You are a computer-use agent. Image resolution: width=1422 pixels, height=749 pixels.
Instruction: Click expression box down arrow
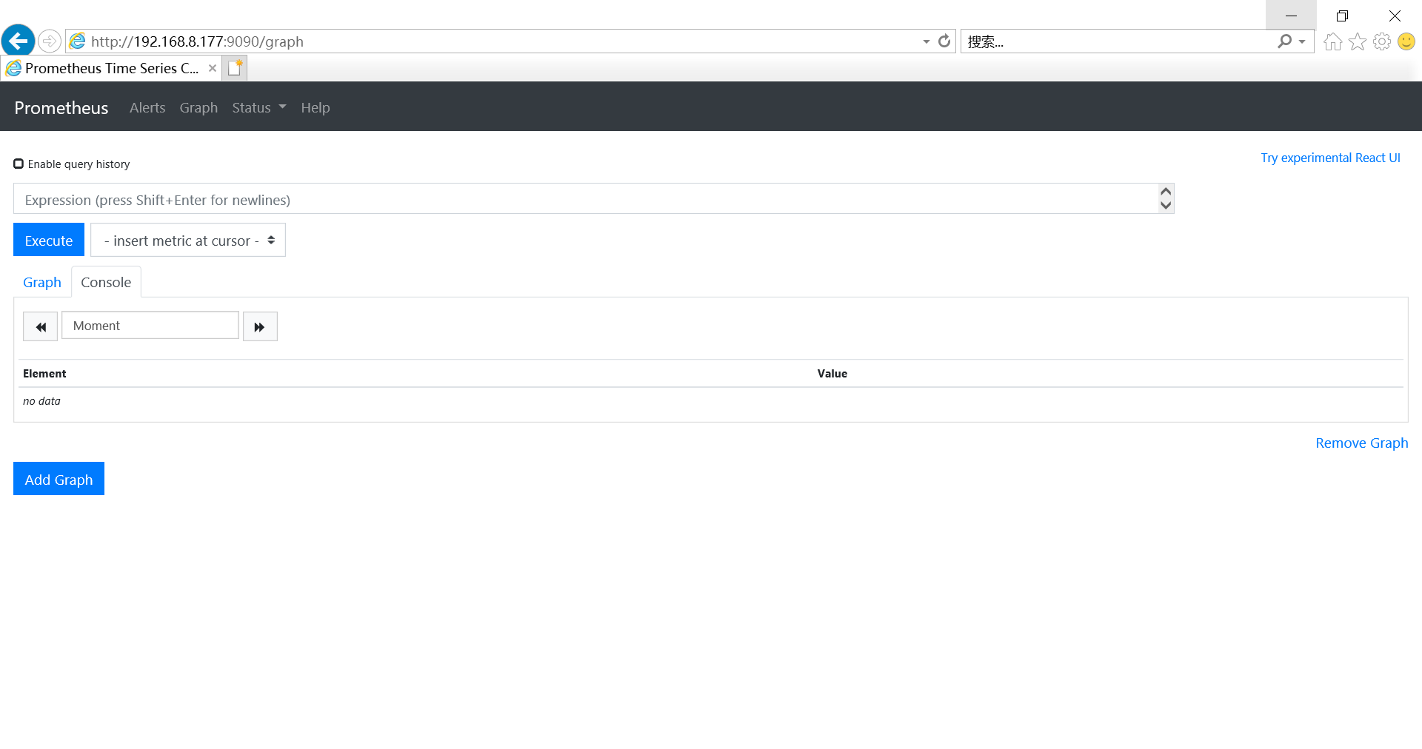(x=1166, y=206)
